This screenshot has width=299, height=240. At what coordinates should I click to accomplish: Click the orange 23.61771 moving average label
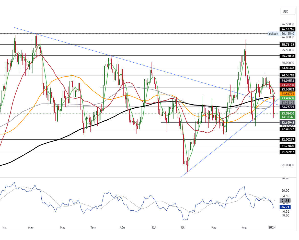(288, 94)
